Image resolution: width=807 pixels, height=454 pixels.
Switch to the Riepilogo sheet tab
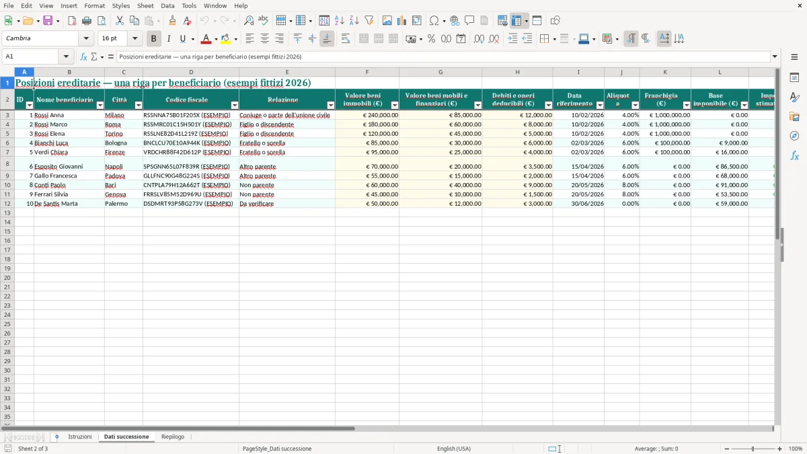(173, 437)
